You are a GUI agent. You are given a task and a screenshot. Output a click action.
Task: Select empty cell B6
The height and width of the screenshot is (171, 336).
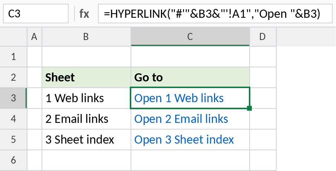tap(86, 160)
